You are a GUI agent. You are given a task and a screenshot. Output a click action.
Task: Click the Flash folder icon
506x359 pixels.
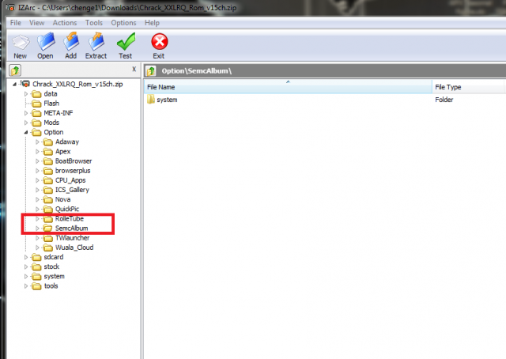(x=36, y=104)
